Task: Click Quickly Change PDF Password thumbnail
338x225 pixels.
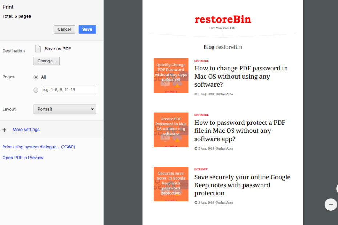Action: (171, 75)
